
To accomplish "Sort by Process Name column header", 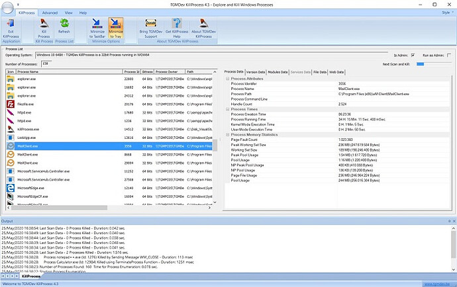I will point(69,71).
